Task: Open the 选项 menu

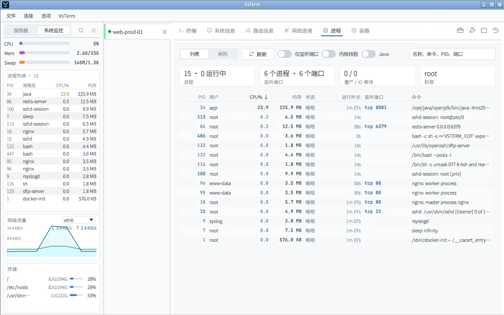Action: click(x=46, y=16)
